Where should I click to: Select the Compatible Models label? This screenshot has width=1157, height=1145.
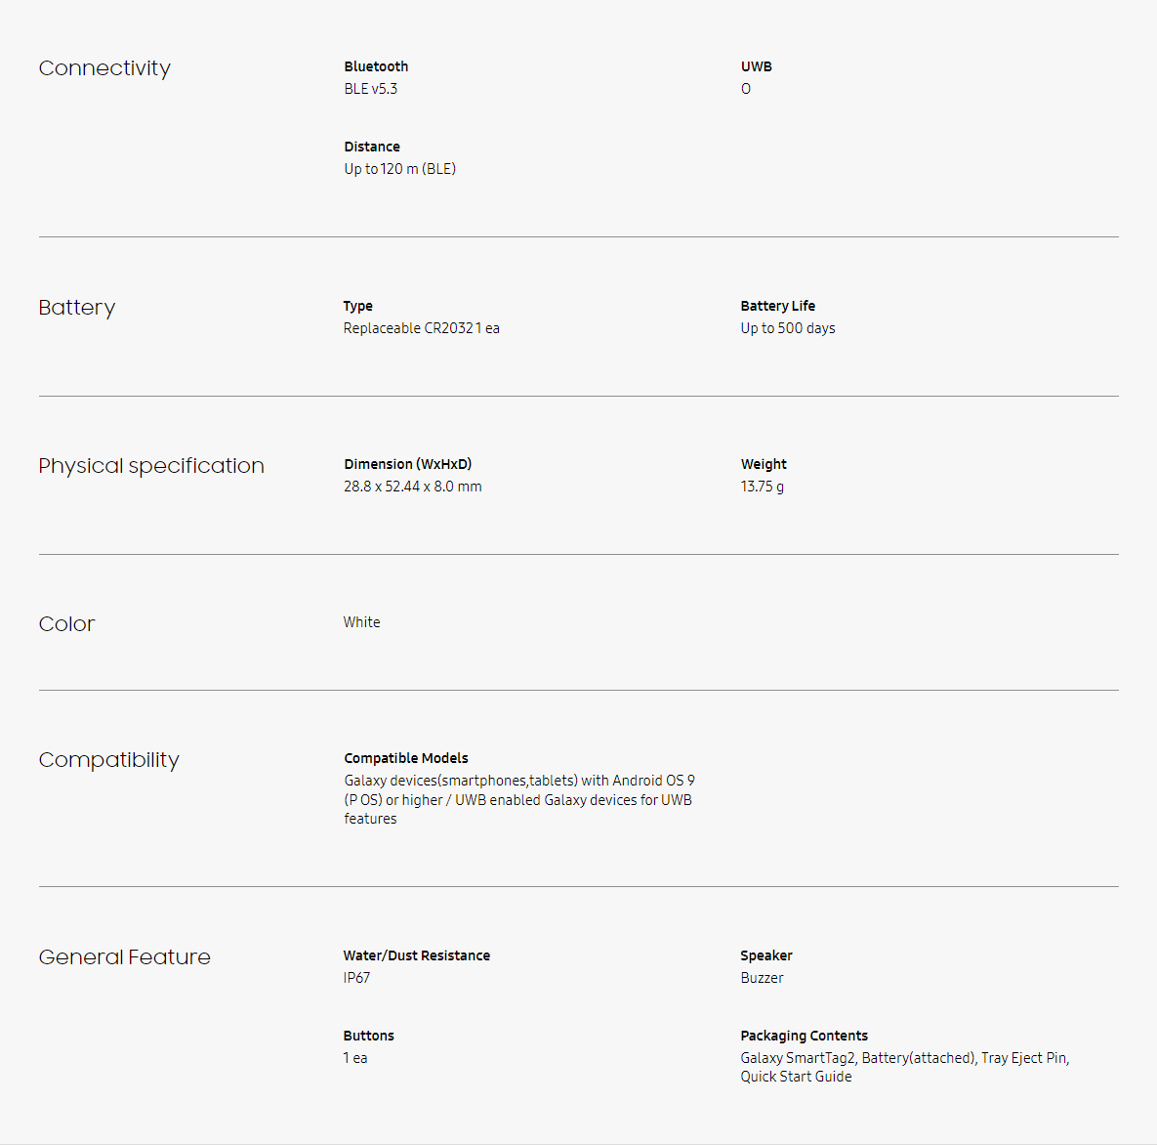pos(406,758)
